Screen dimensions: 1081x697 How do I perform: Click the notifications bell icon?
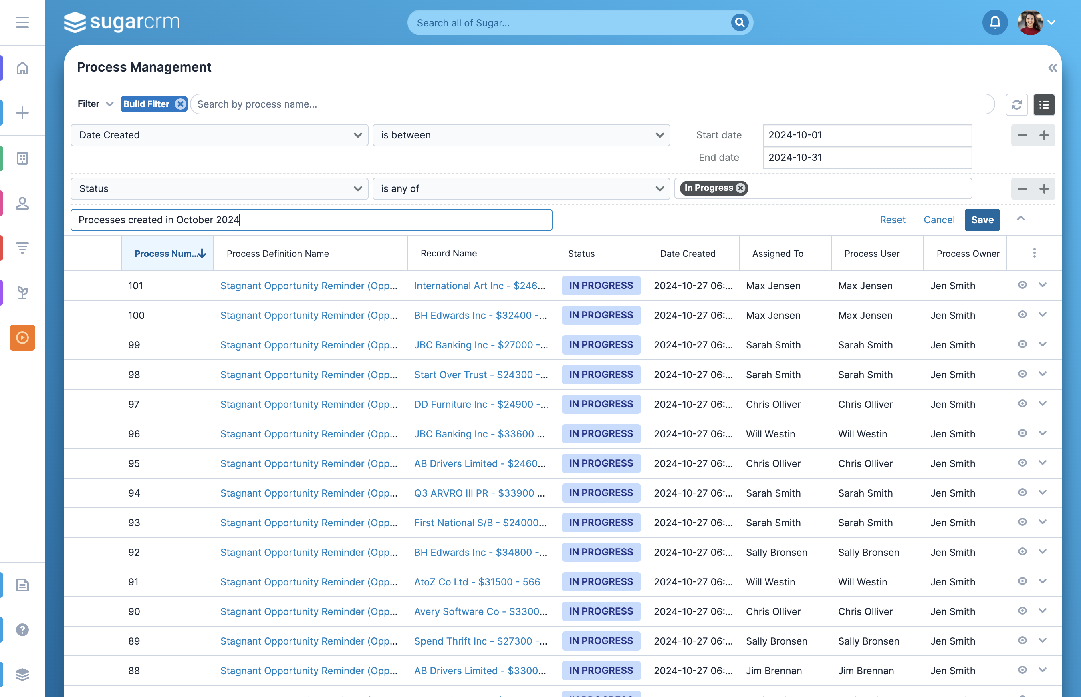pos(995,22)
